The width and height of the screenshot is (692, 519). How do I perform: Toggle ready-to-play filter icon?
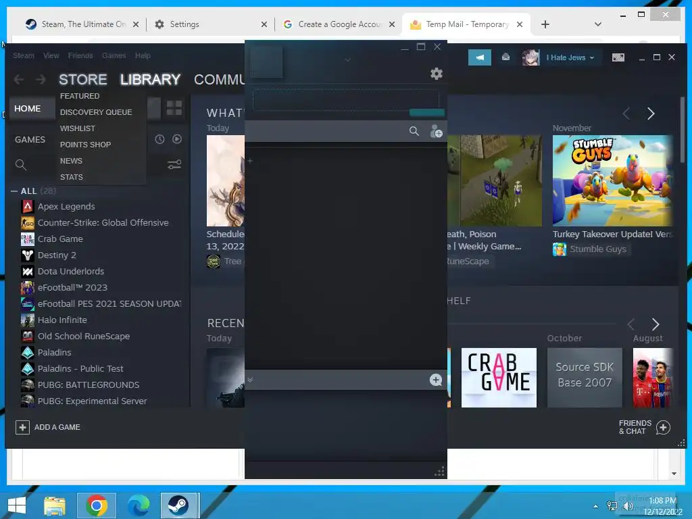177,139
